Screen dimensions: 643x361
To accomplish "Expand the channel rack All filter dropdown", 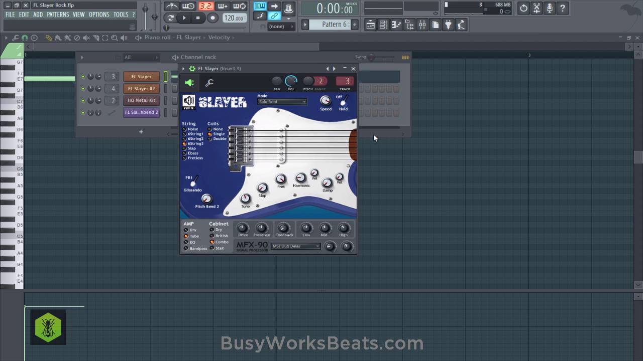I will pos(141,57).
